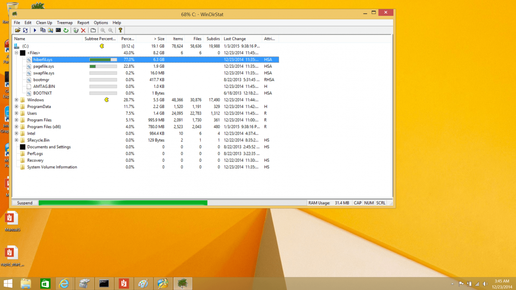516x290 pixels.
Task: Click the folder properties toolbar icon
Action: coord(93,30)
